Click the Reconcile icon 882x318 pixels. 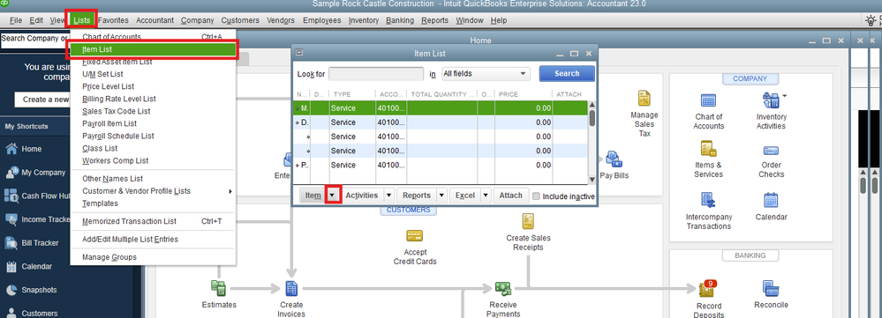point(771,289)
